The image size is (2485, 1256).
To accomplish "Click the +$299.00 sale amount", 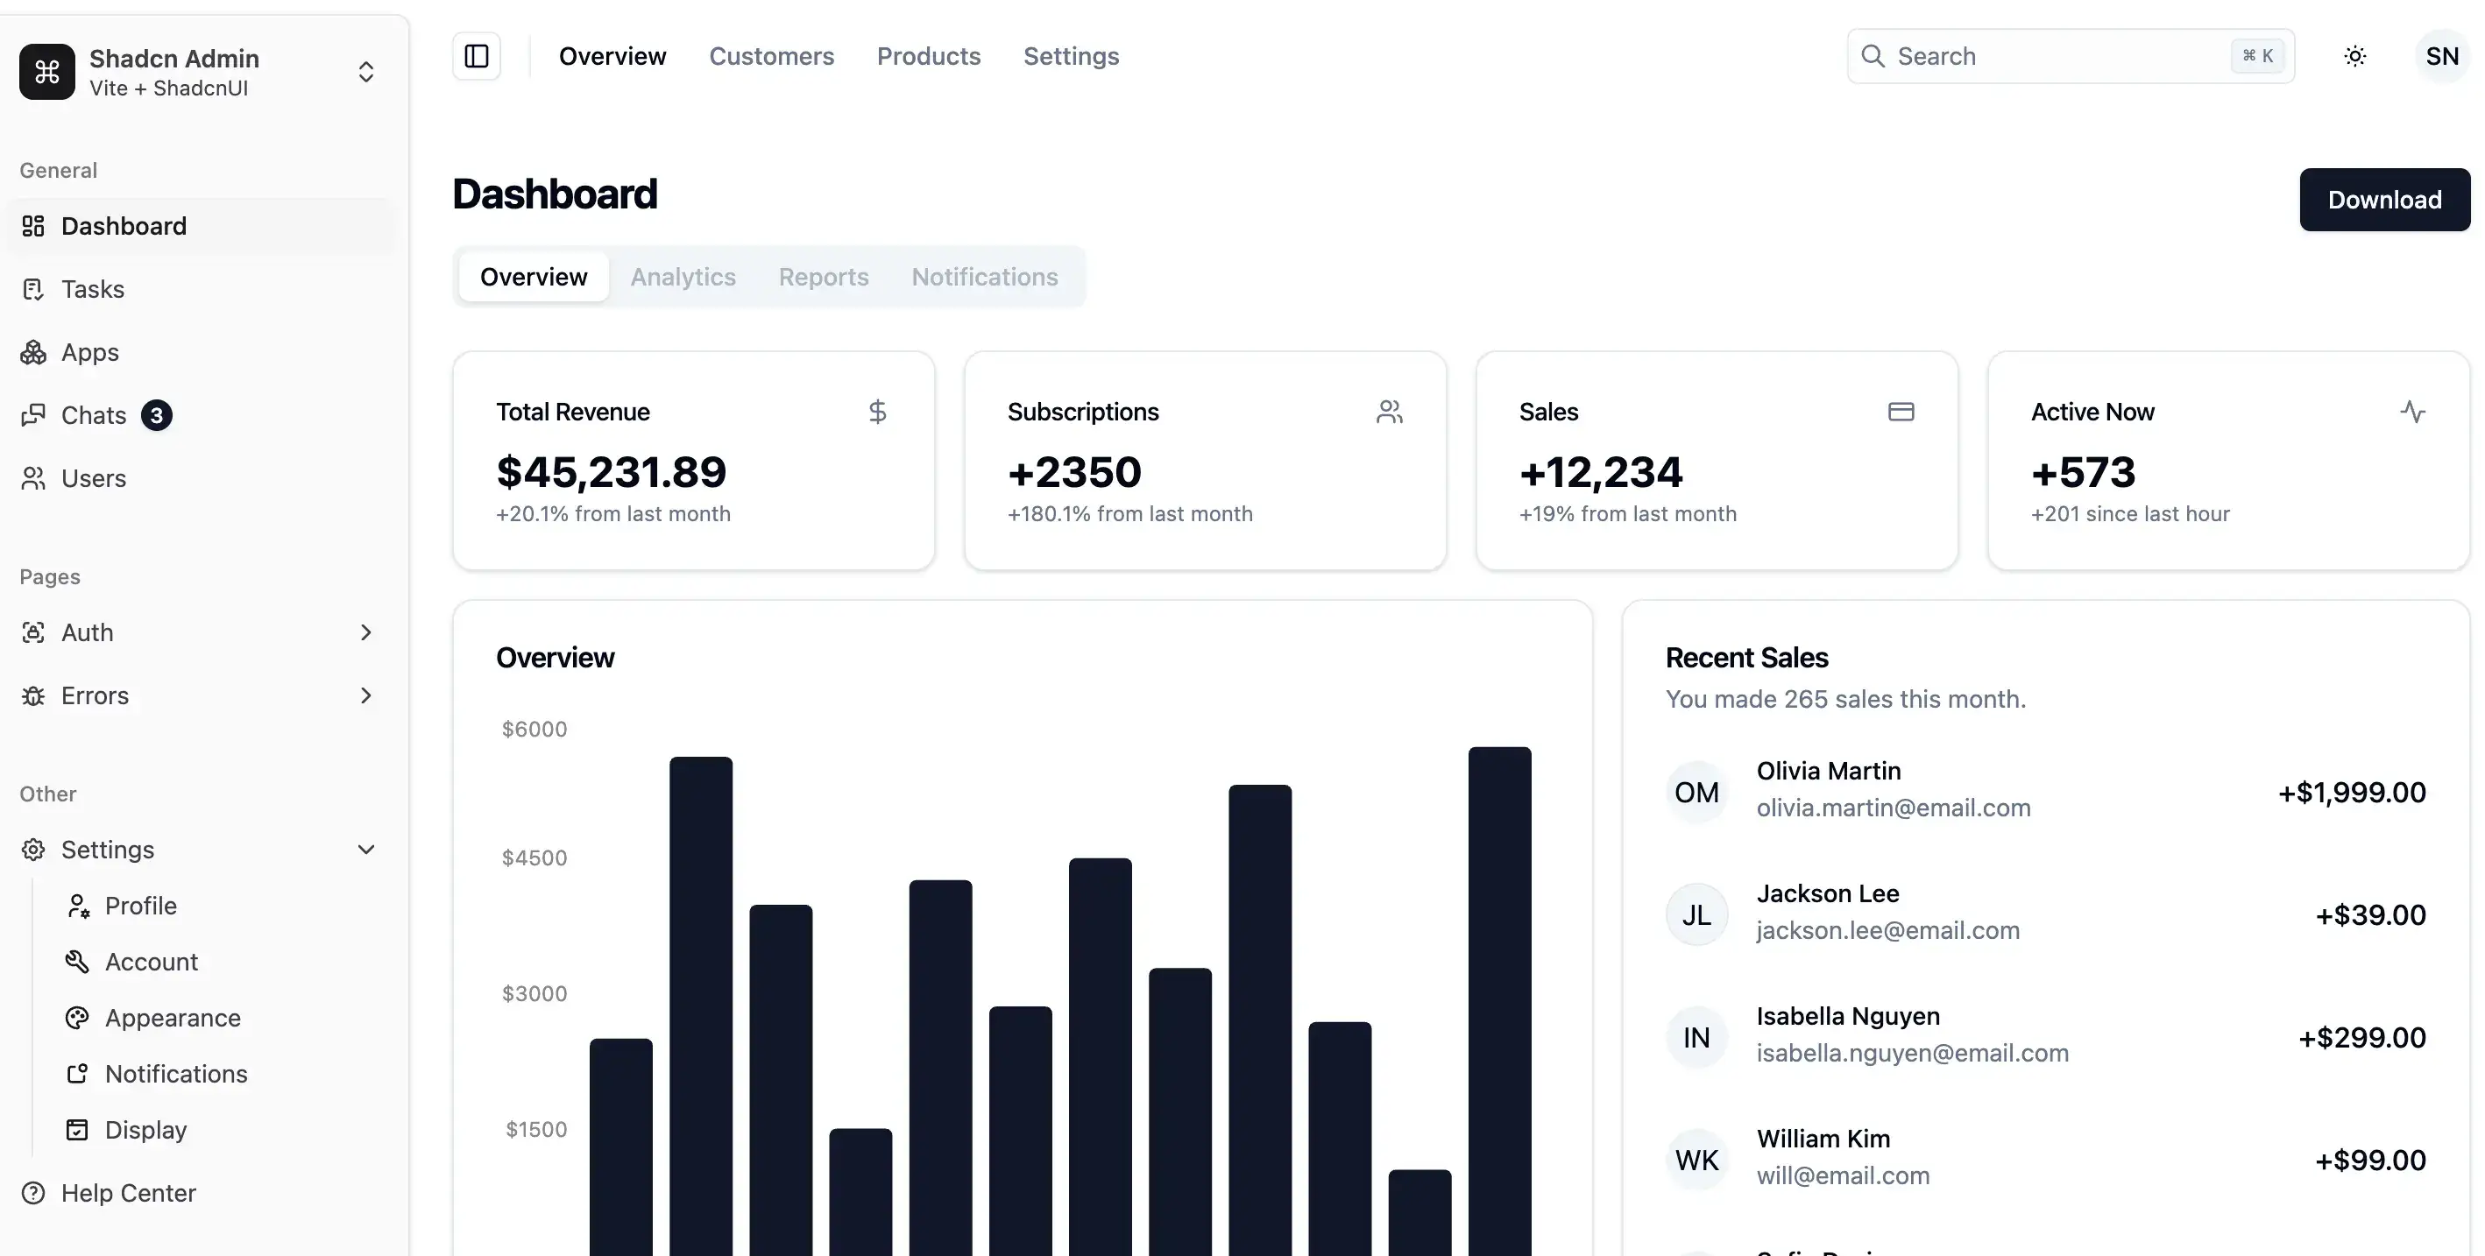I will [x=2361, y=1037].
